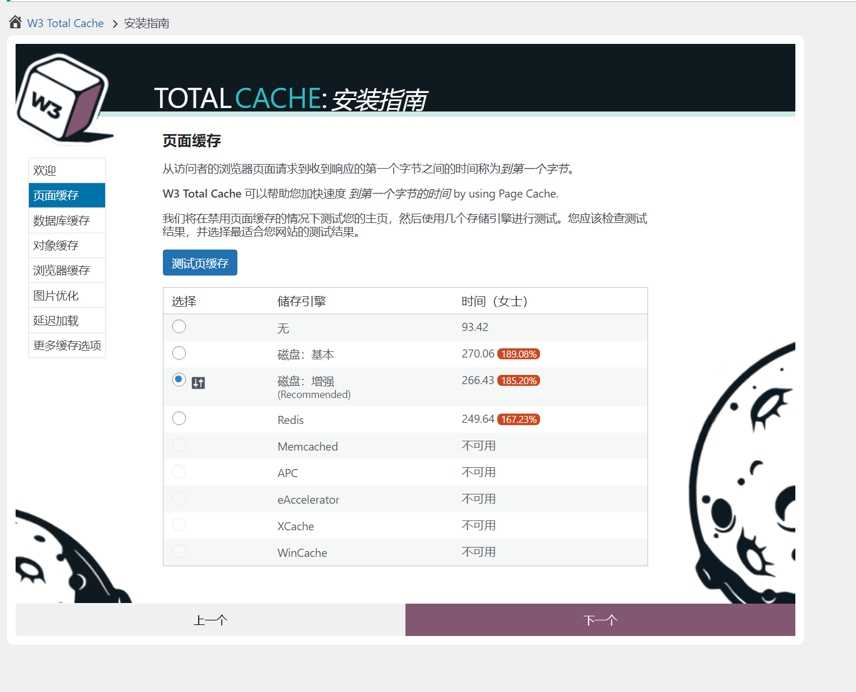856x692 pixels.
Task: Select the 磁盘:增强 radio button
Action: pos(179,380)
